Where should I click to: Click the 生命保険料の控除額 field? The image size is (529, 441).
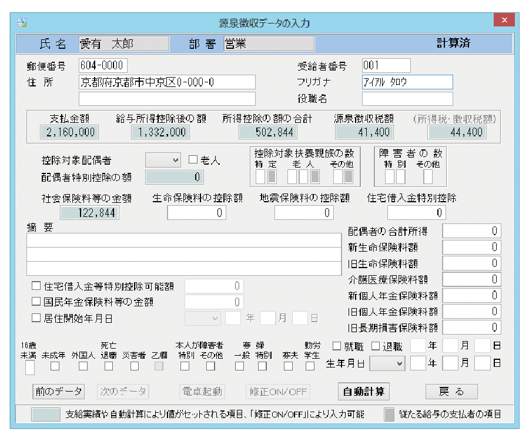coord(196,213)
